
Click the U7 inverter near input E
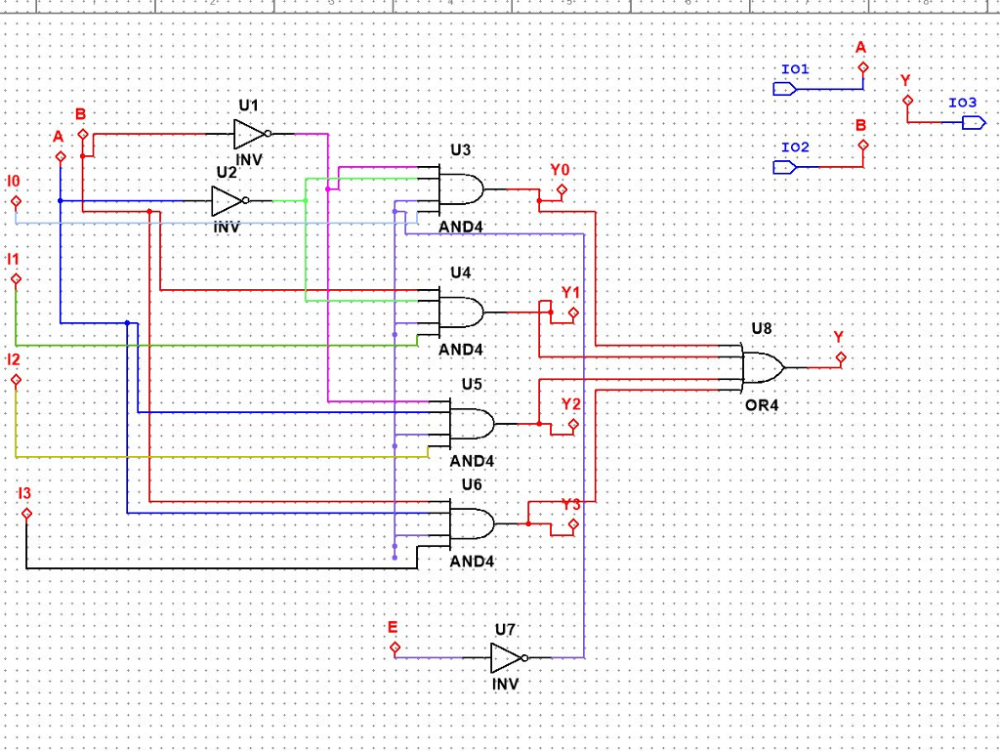(x=503, y=657)
